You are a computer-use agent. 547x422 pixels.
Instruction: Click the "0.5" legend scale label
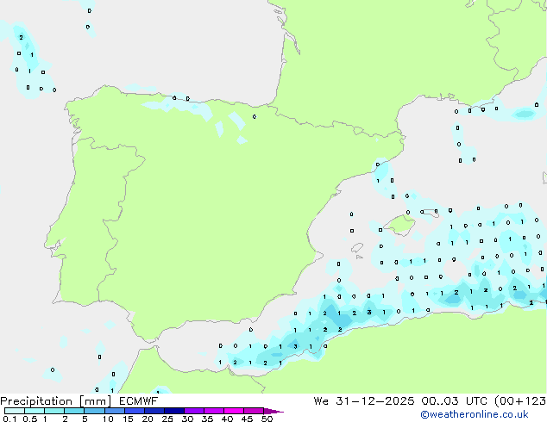pyautogui.click(x=29, y=419)
